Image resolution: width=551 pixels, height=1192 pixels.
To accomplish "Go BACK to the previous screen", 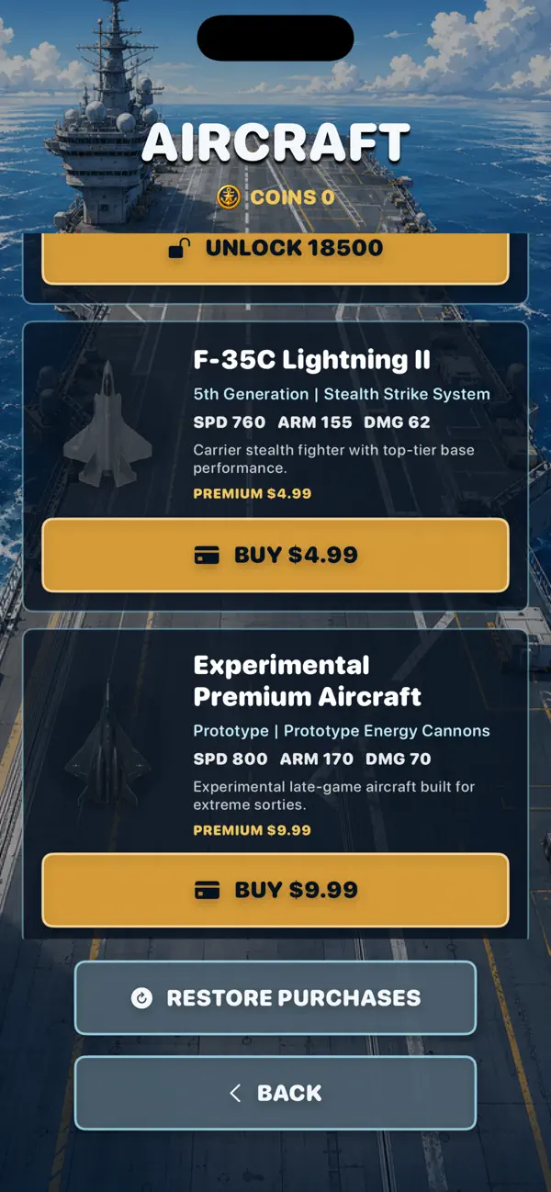I will click(275, 1093).
